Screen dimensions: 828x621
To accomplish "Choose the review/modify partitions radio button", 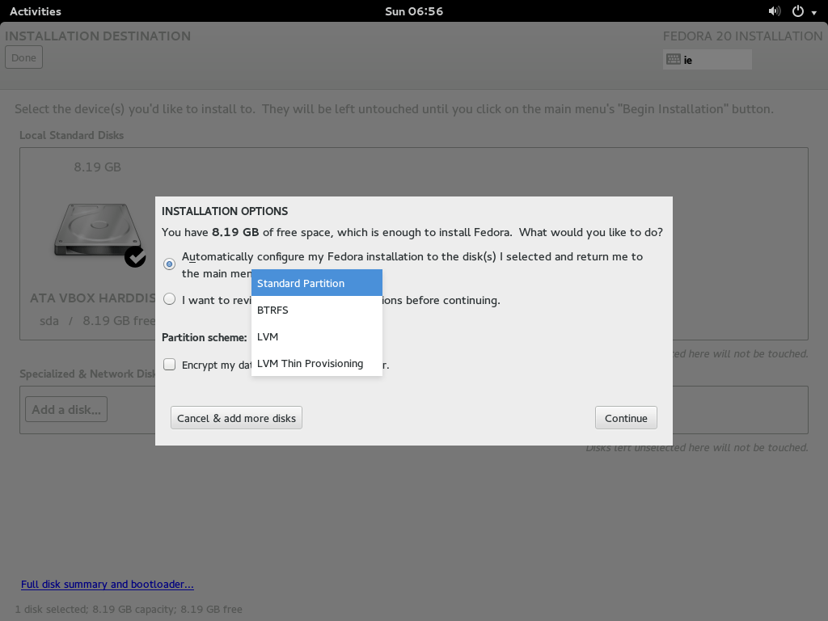I will pyautogui.click(x=170, y=299).
